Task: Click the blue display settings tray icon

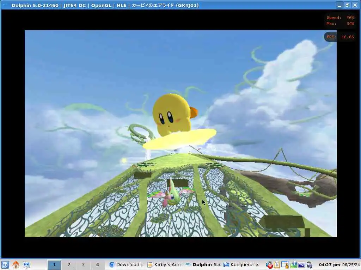Action: (301, 265)
